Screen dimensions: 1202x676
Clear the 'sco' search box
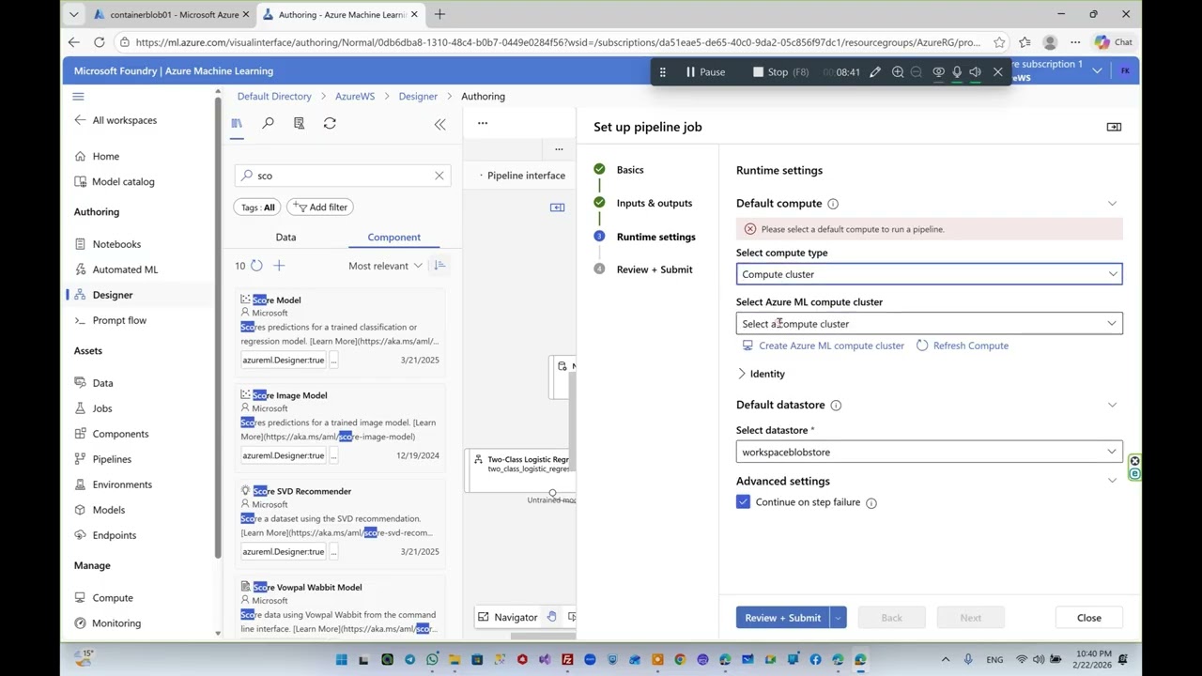439,176
